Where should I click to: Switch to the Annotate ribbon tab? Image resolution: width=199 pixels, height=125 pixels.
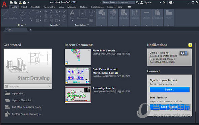point(35,7)
